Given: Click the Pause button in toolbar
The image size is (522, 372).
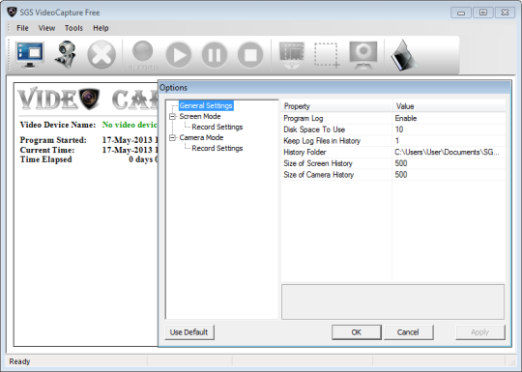Looking at the screenshot, I should tap(215, 55).
